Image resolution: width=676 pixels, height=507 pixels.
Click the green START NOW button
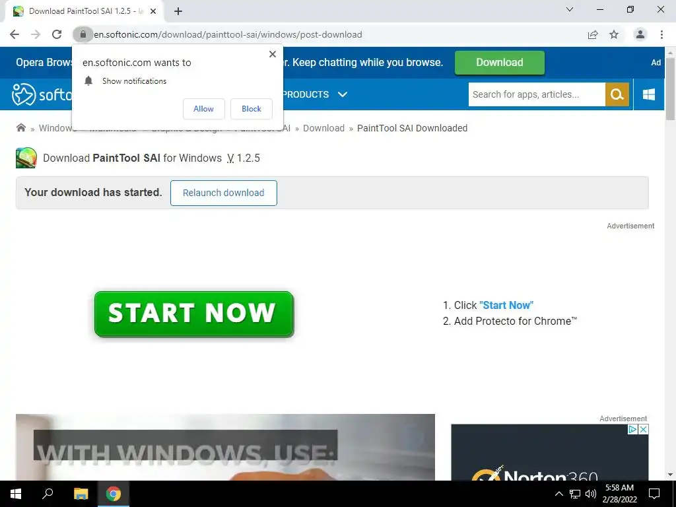194,314
